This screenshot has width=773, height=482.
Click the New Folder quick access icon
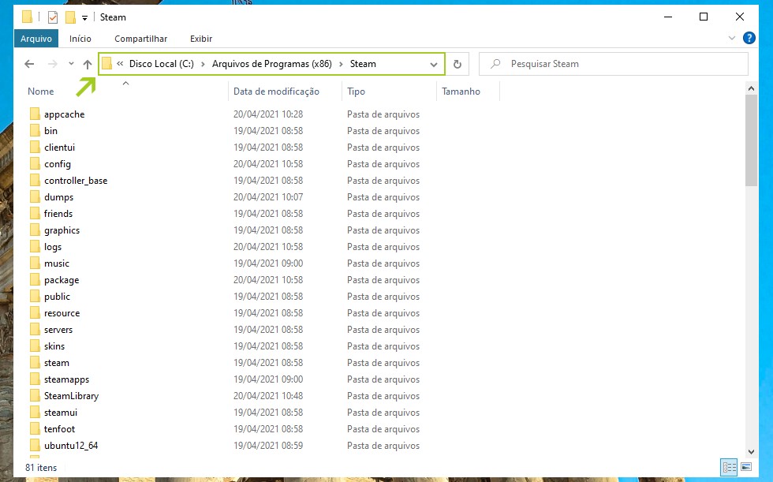point(70,17)
